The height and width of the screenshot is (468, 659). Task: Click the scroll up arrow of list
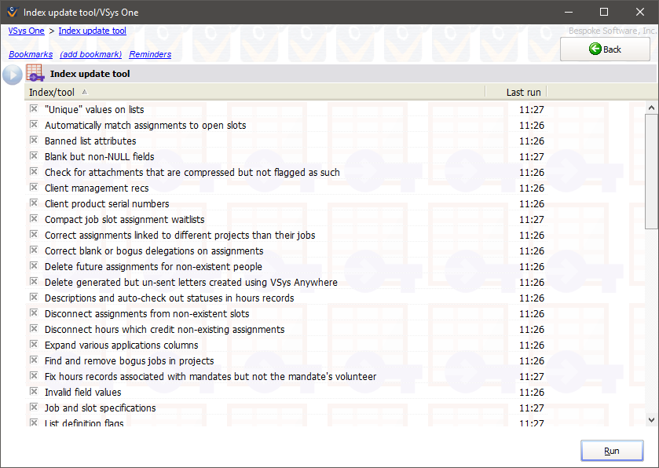[651, 108]
